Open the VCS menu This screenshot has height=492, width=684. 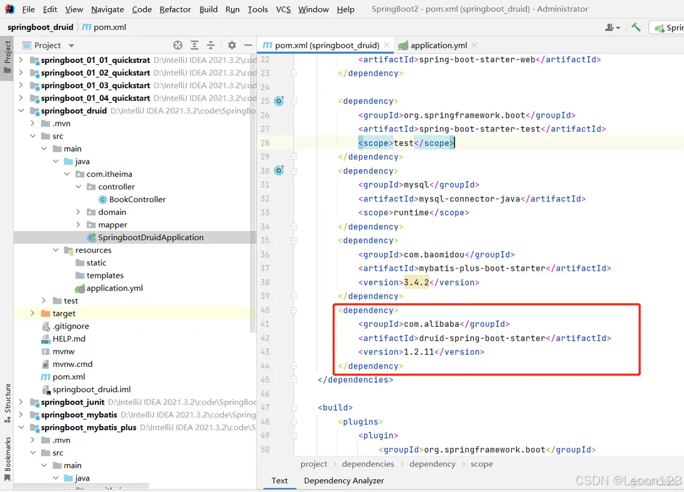point(283,9)
